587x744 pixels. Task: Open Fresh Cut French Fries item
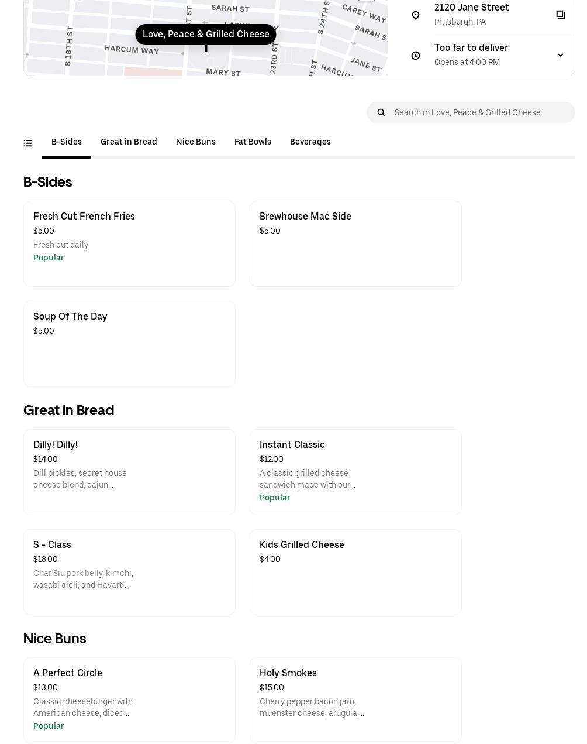(129, 244)
